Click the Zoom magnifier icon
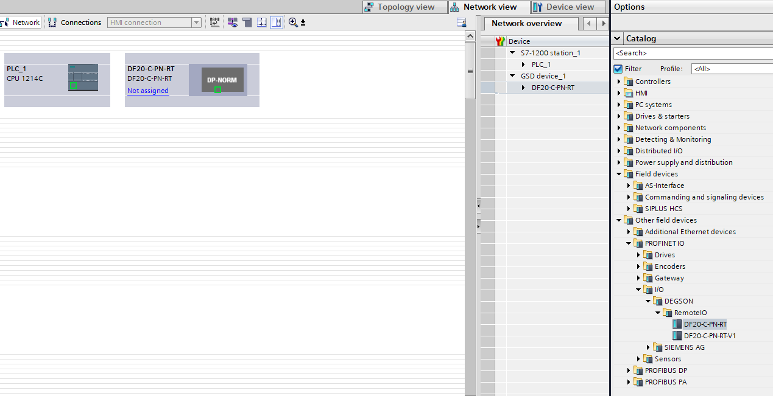Viewport: 773px width, 396px height. tap(293, 23)
